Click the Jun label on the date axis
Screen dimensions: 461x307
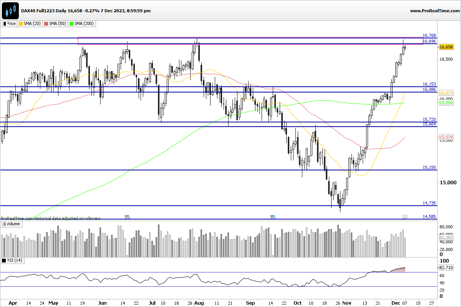coord(102,303)
